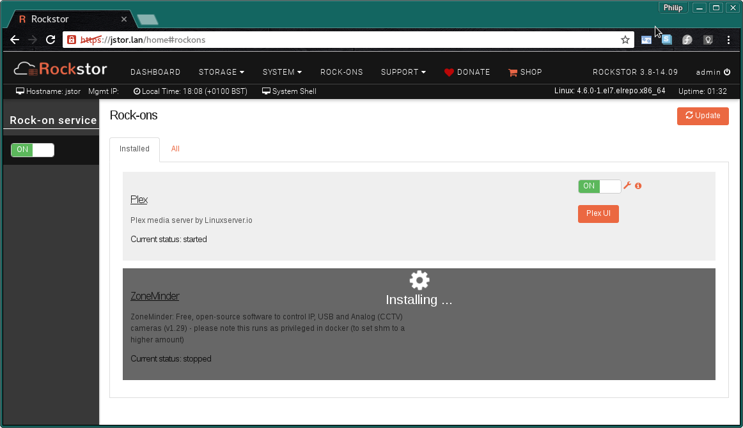Click 'Uptime: 01:32' text
Image resolution: width=743 pixels, height=428 pixels.
click(702, 91)
